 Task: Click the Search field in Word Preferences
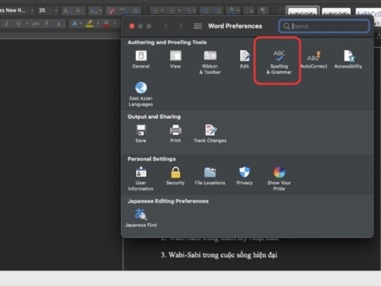329,26
